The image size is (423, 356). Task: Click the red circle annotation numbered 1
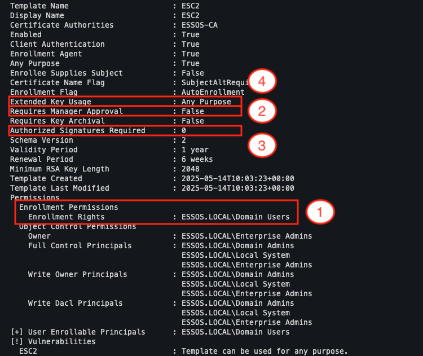[320, 212]
